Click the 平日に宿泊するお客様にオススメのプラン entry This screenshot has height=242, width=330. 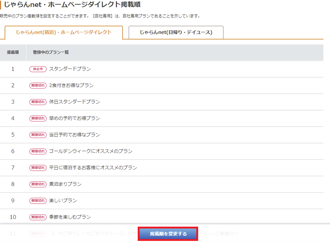click(93, 168)
